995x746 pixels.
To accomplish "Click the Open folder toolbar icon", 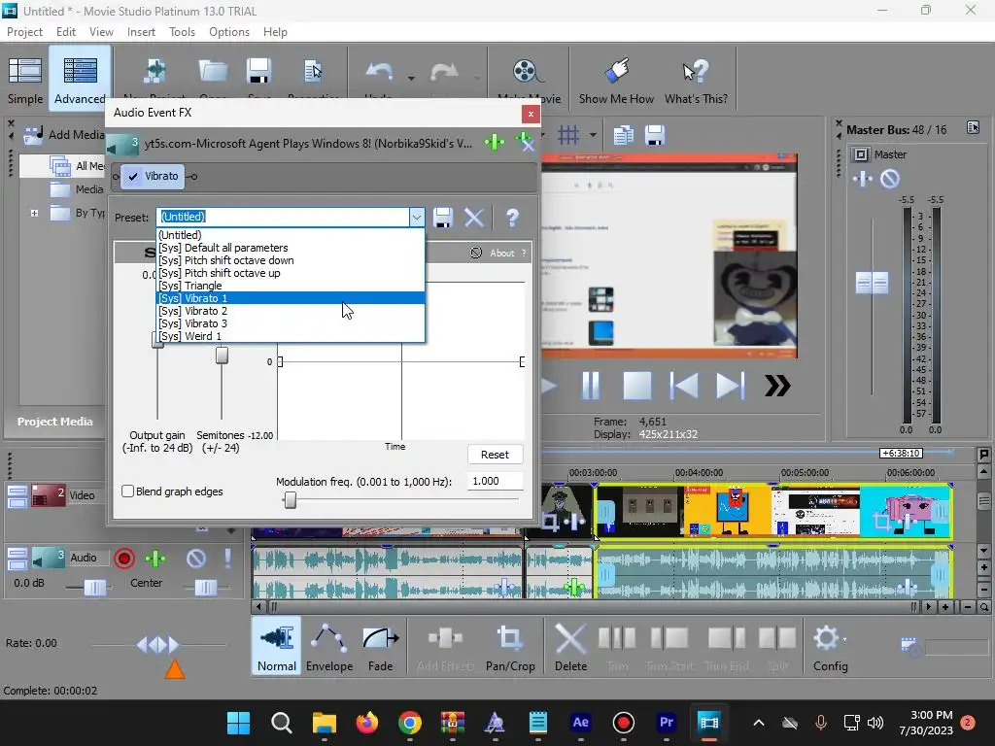I will tap(213, 71).
